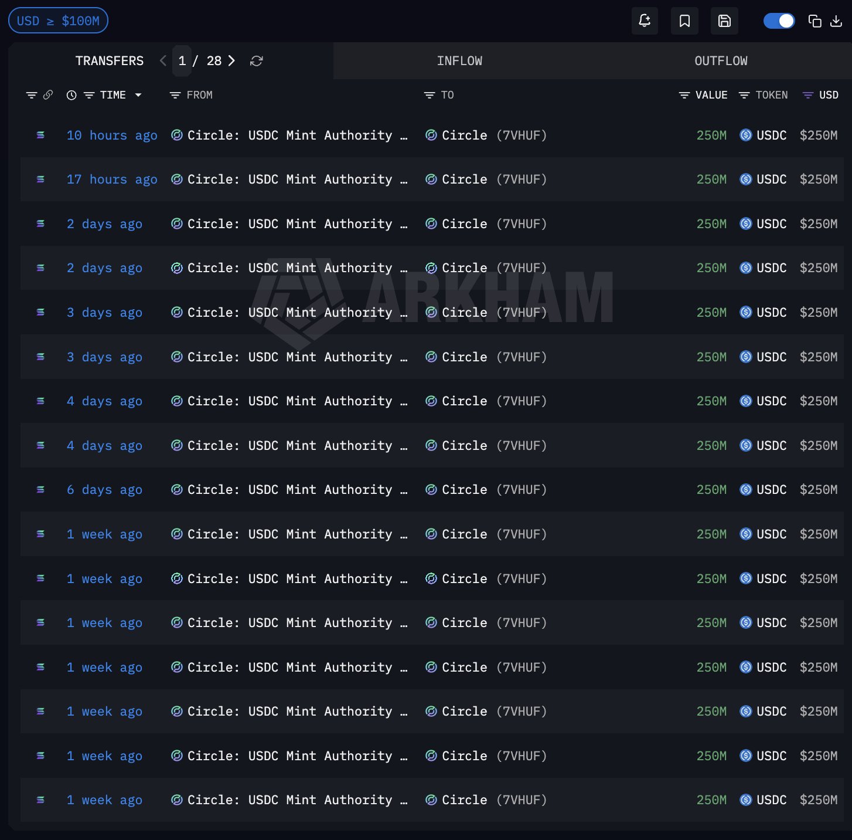This screenshot has width=852, height=840.
Task: Click the bookmark icon in the toolbar
Action: click(684, 21)
